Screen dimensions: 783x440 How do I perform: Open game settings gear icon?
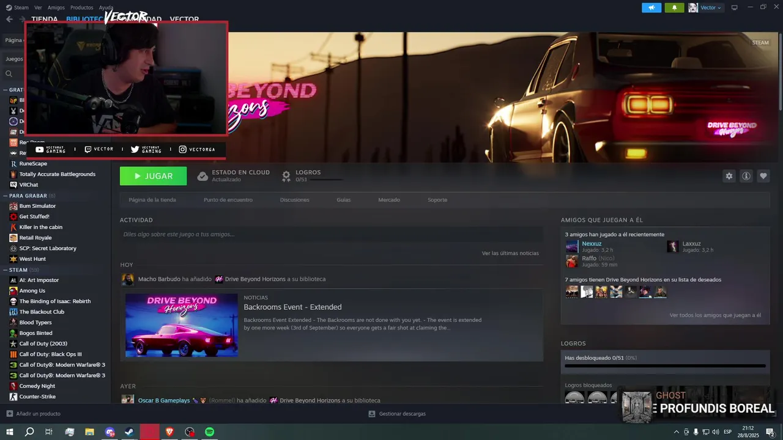coord(729,176)
